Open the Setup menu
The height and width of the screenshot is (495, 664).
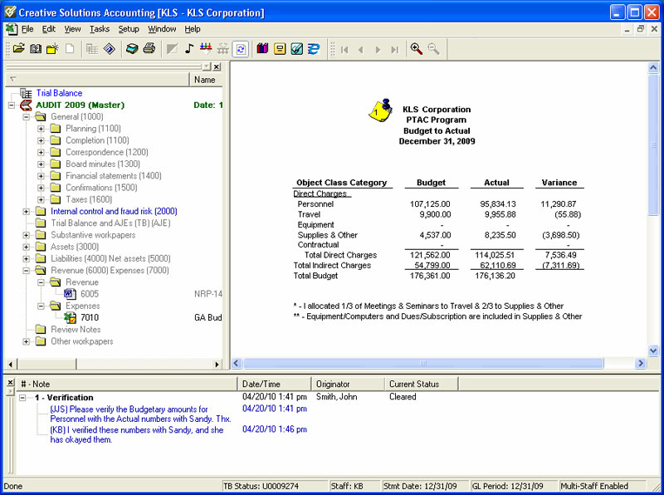pos(129,29)
